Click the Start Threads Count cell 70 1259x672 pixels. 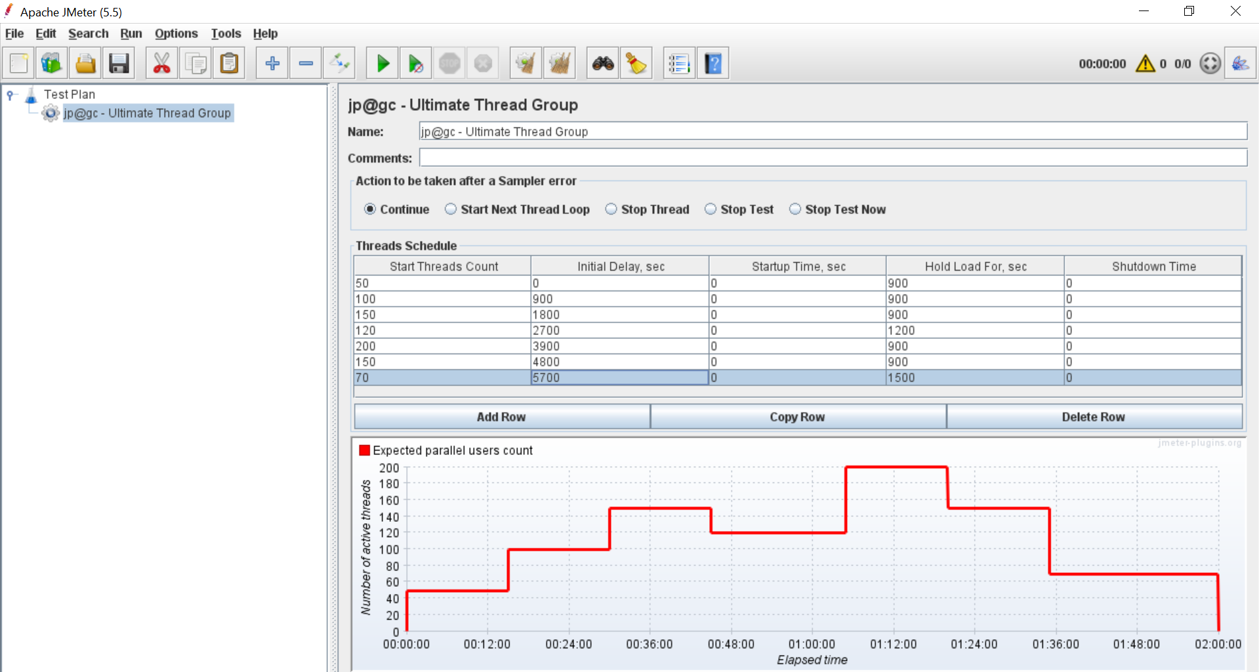pos(442,378)
